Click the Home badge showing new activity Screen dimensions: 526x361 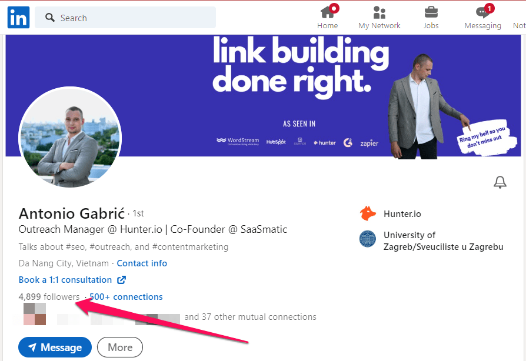pyautogui.click(x=335, y=8)
